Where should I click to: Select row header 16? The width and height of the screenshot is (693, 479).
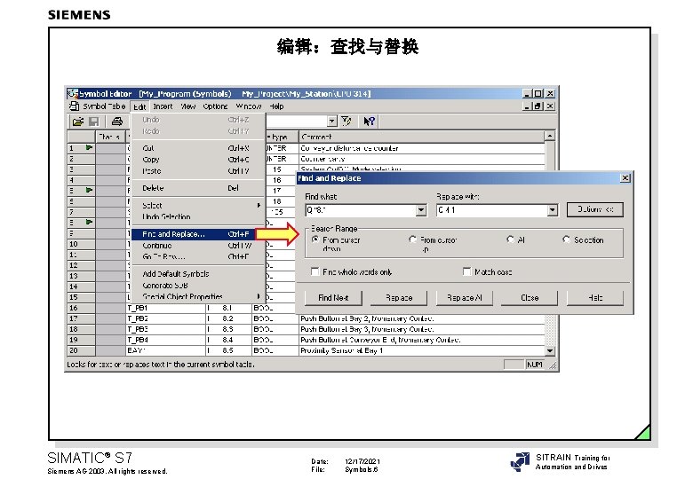point(82,308)
